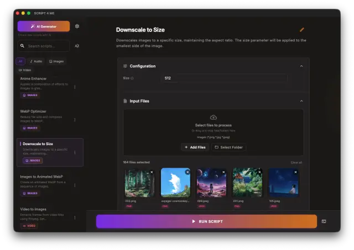The height and width of the screenshot is (250, 354).
Task: Click the Downscale to Size heading
Action: pyautogui.click(x=140, y=30)
